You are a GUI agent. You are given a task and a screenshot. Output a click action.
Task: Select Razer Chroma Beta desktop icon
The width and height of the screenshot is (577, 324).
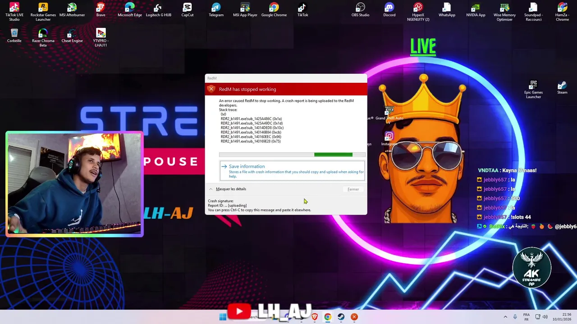click(43, 38)
